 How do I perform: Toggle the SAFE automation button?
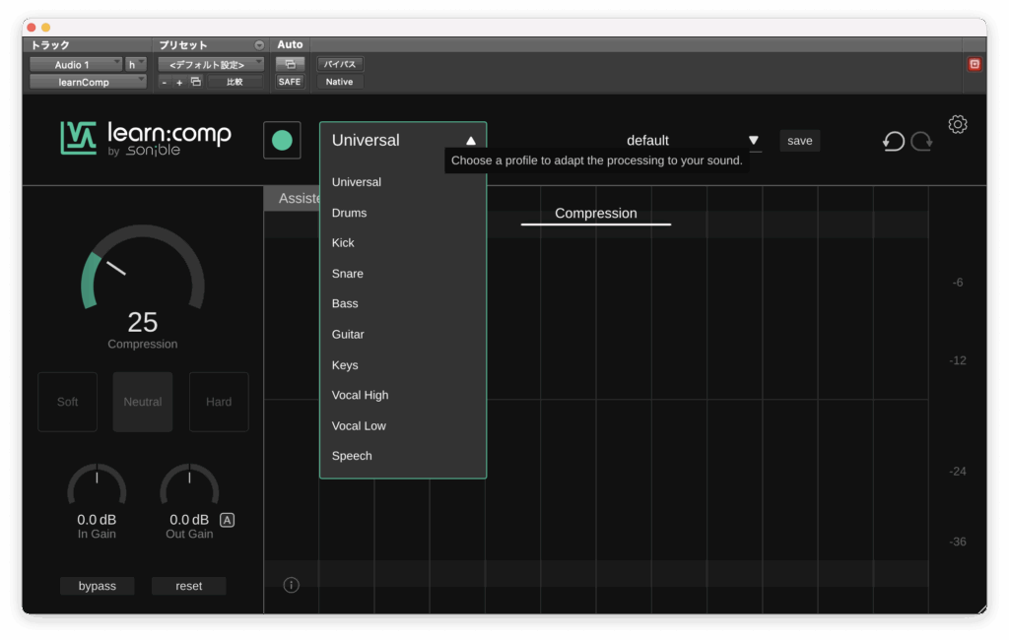click(290, 82)
